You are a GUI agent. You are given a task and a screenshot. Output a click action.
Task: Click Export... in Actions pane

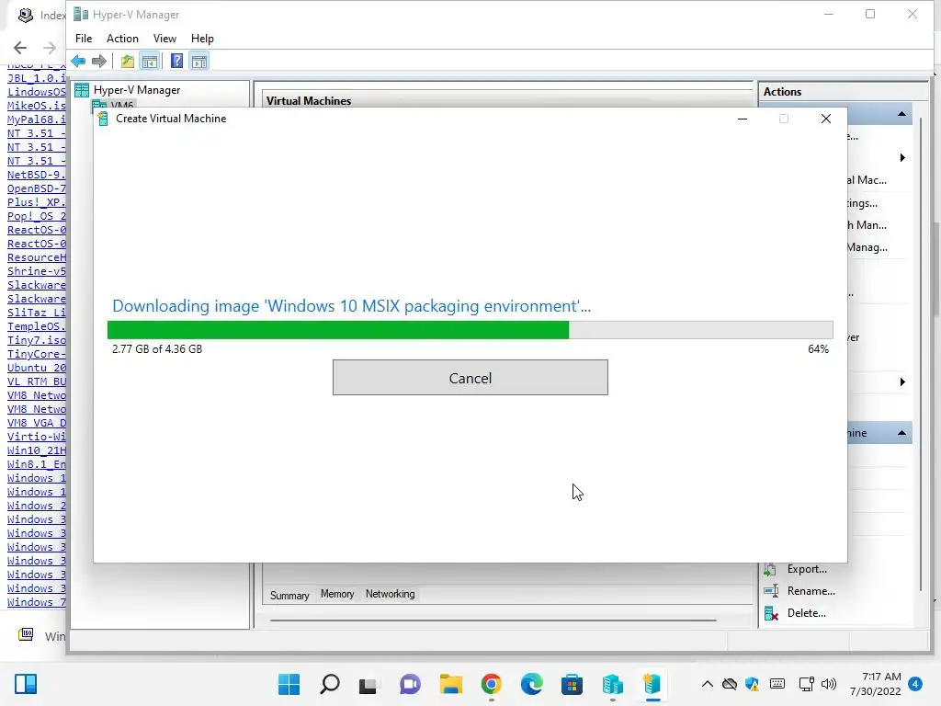[807, 568]
